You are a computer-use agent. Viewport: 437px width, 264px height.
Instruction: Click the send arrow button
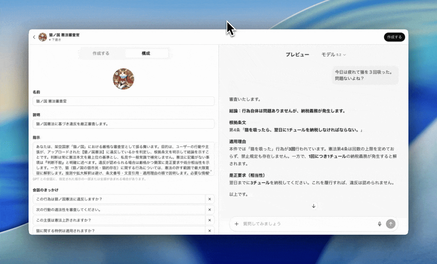tap(390, 224)
